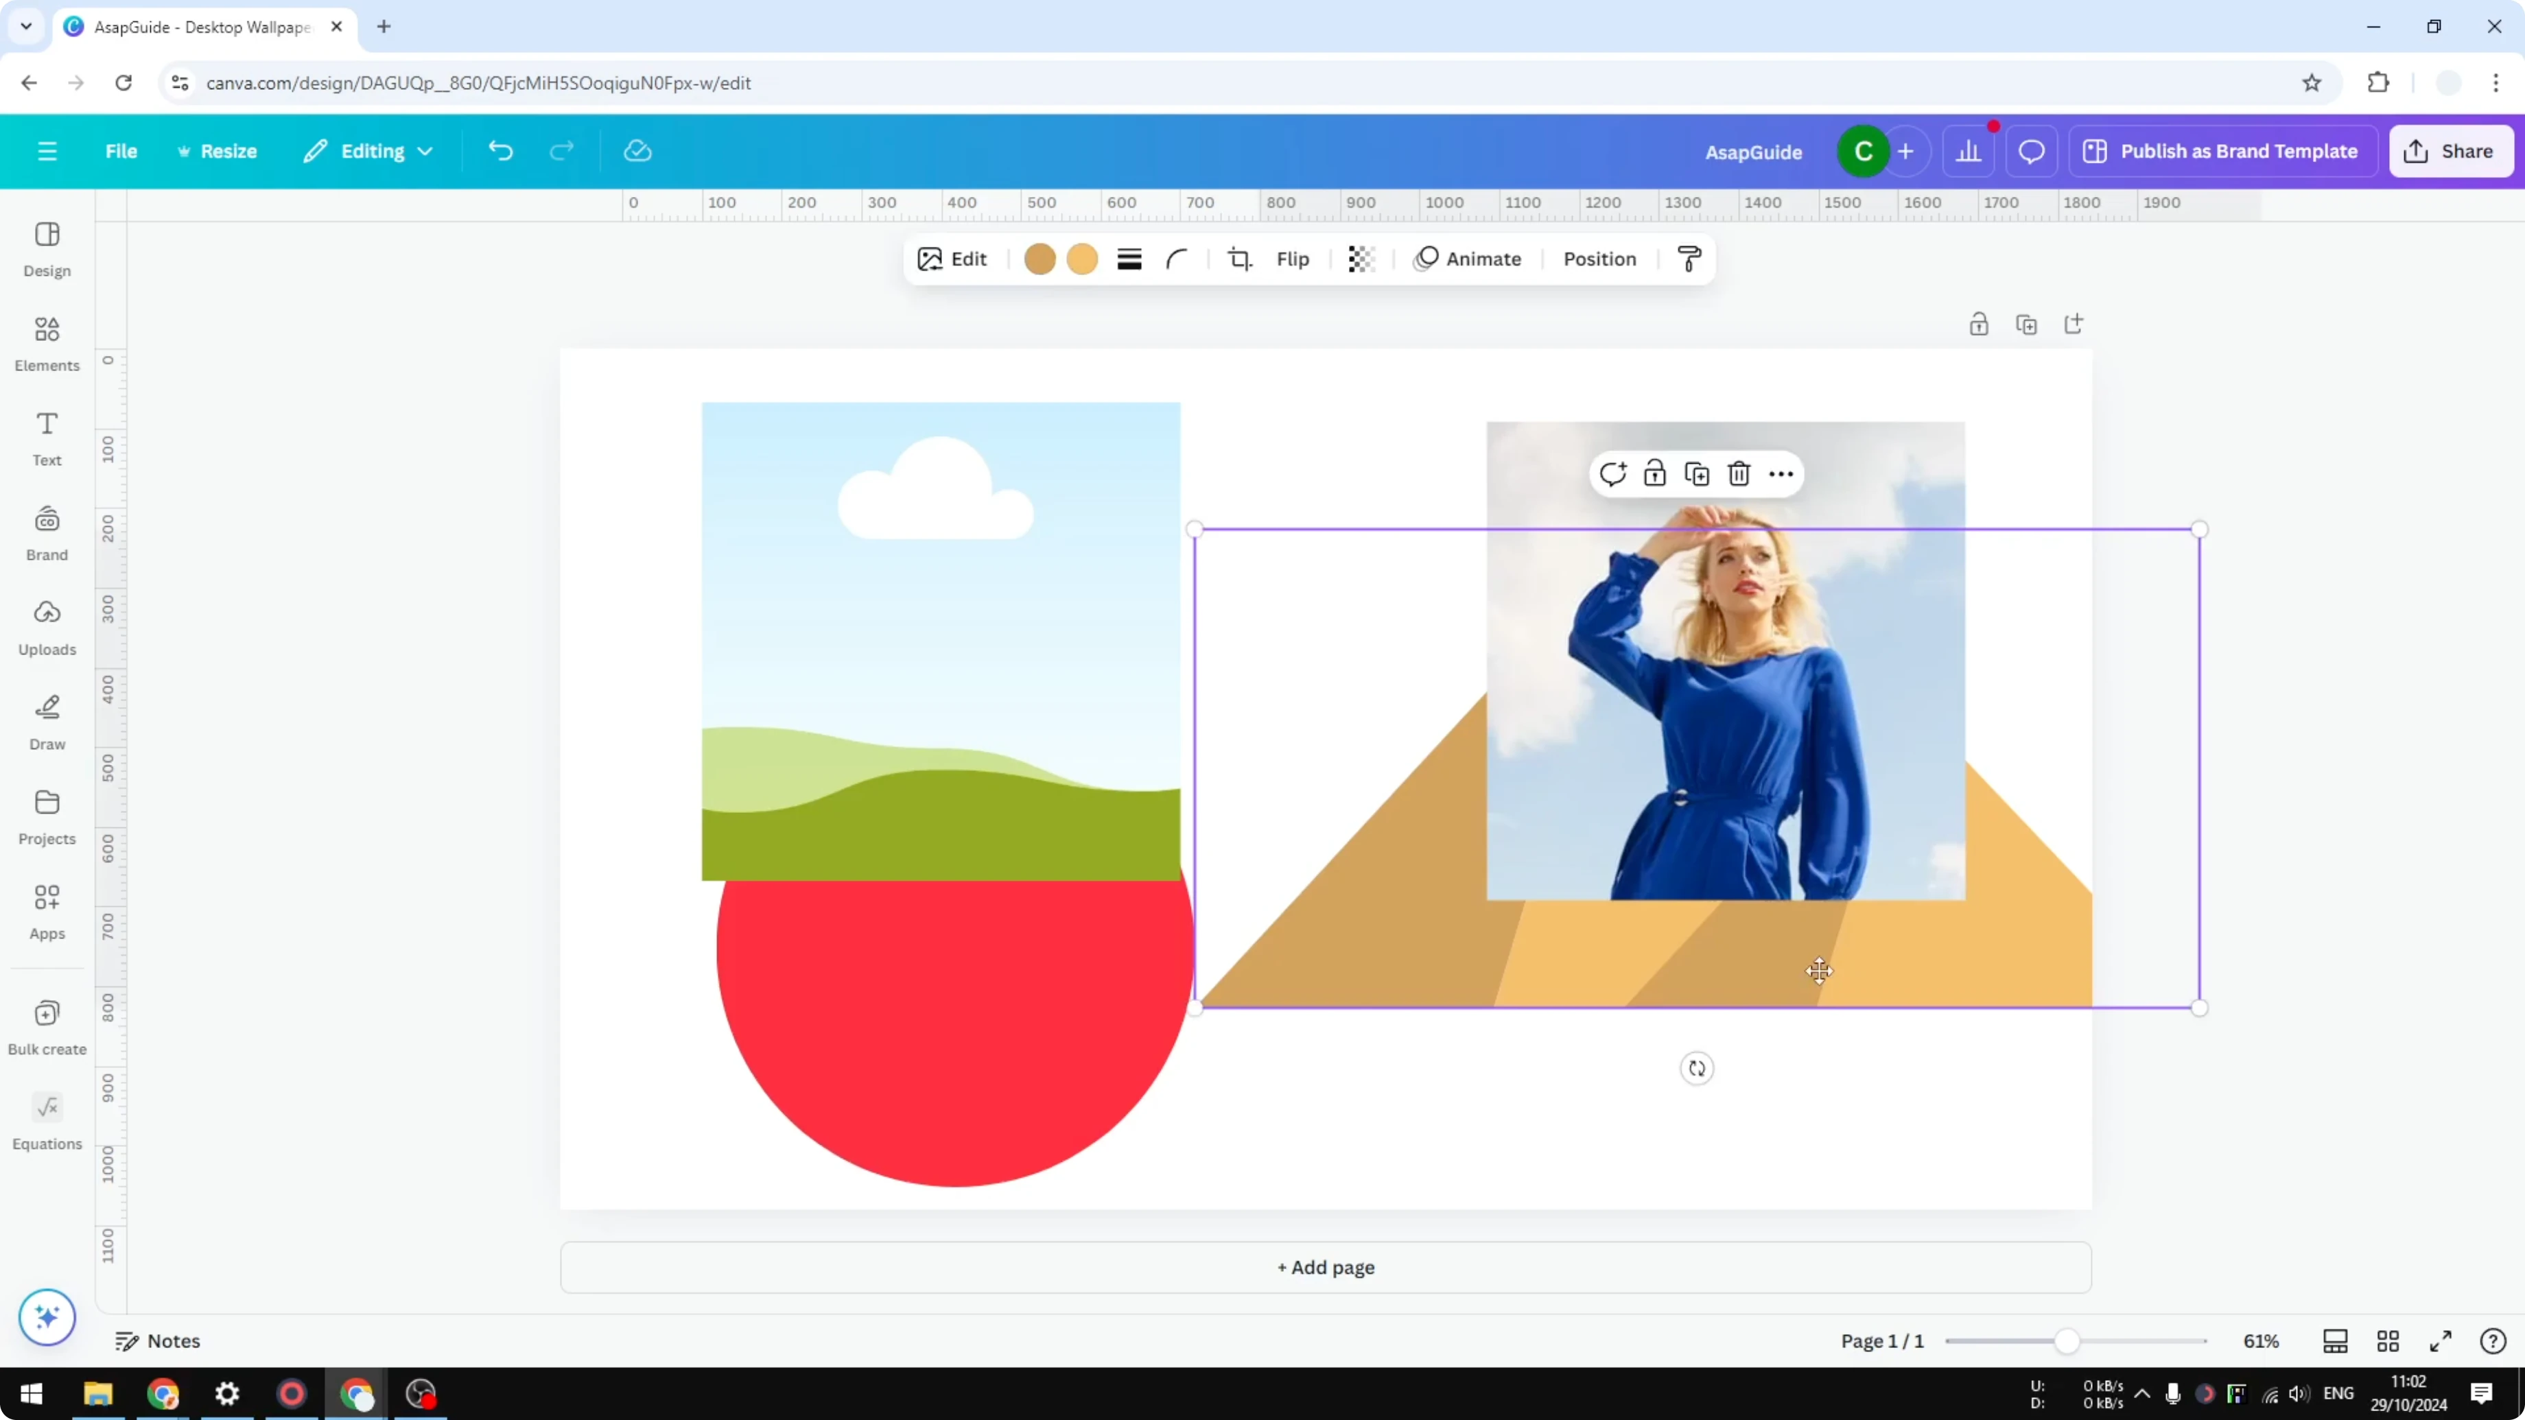Open the browser tab search chevron

[x=25, y=27]
